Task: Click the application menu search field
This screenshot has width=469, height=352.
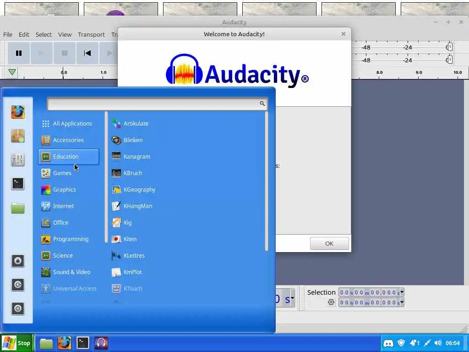Action: [x=157, y=104]
